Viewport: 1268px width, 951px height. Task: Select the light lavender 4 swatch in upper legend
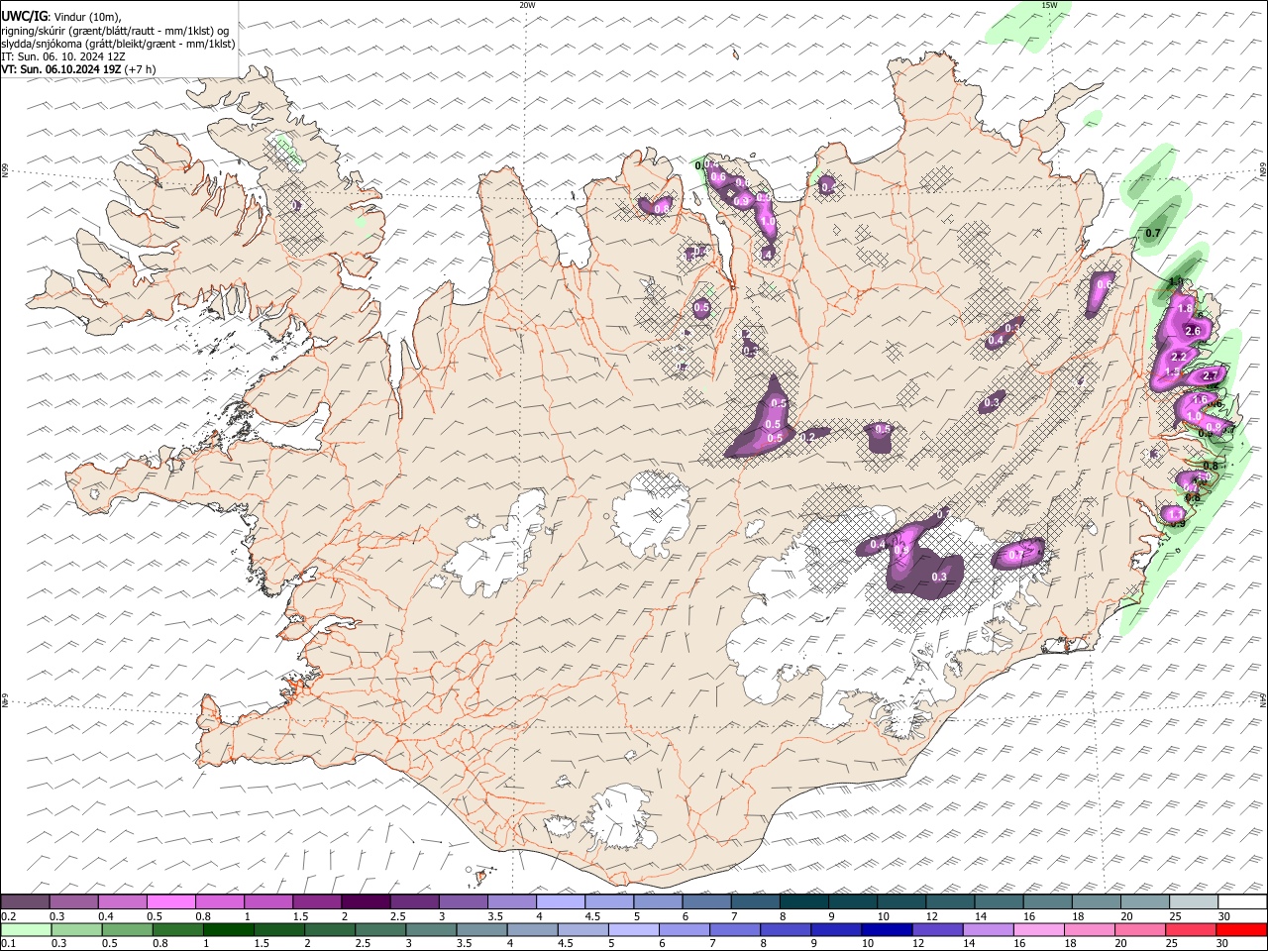tap(561, 901)
